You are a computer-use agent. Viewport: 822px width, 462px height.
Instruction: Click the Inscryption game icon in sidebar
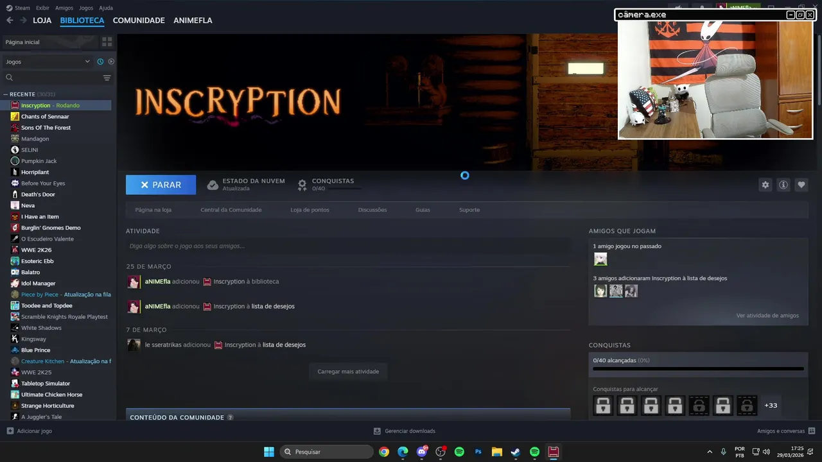coord(15,105)
